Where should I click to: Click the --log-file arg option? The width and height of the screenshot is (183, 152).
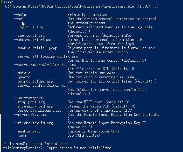click(x=28, y=27)
